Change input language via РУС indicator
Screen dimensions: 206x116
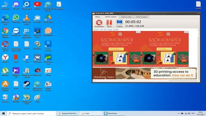pyautogui.click(x=193, y=113)
